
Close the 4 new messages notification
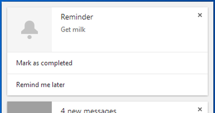click(200, 109)
